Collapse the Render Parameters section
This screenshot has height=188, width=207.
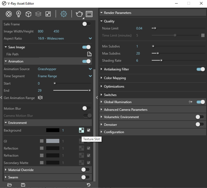101,13
